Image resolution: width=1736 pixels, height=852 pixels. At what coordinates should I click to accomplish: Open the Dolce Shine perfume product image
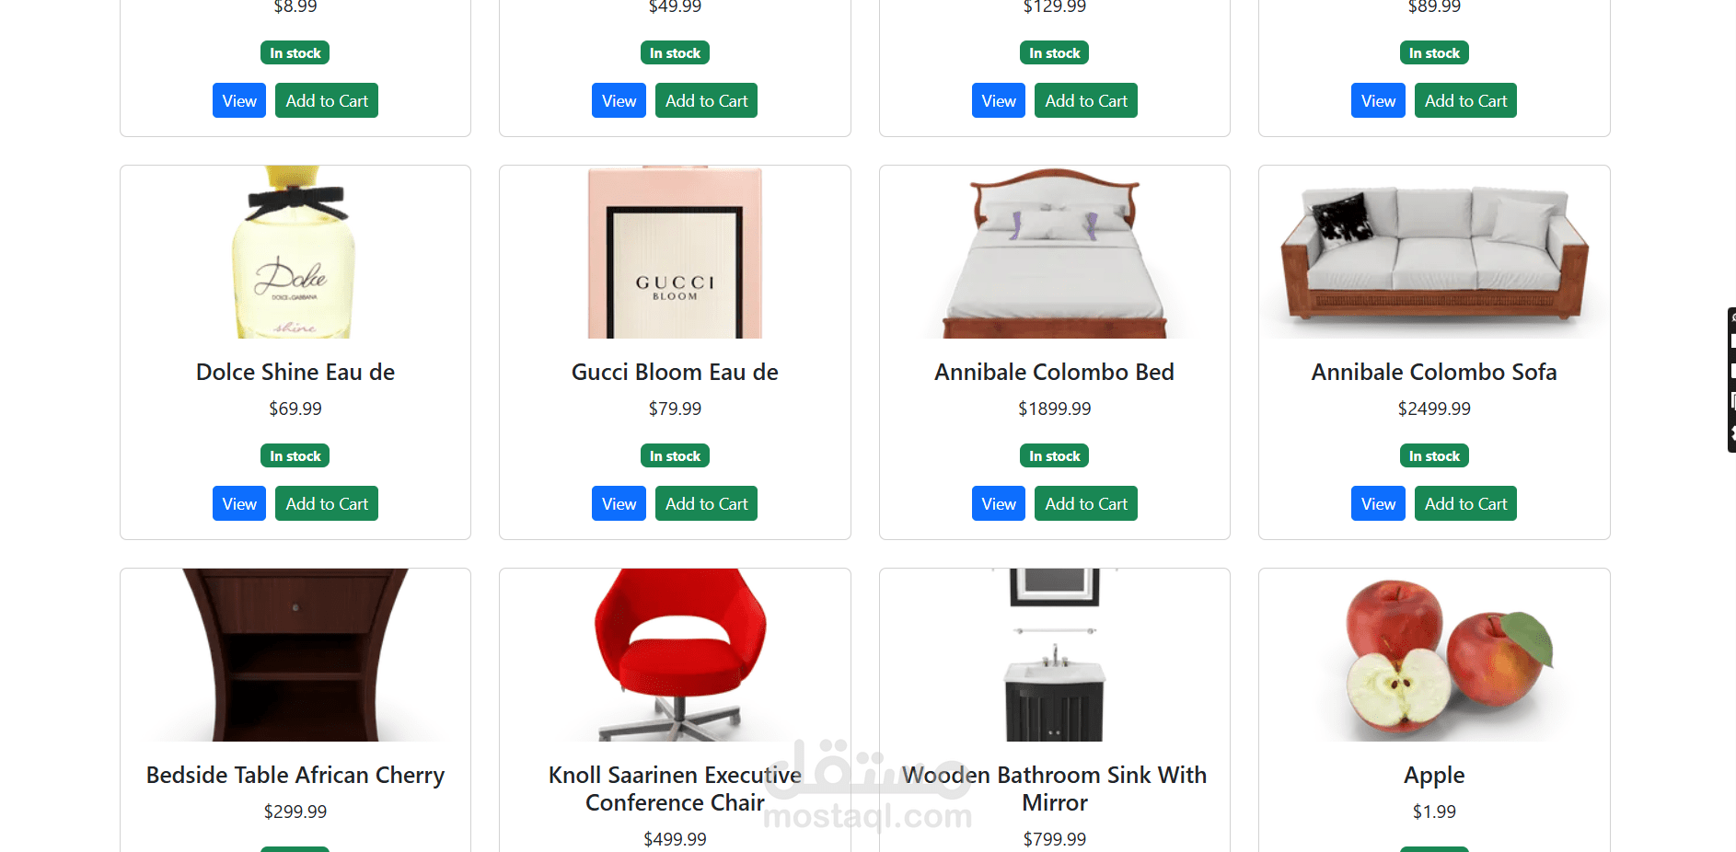point(295,252)
